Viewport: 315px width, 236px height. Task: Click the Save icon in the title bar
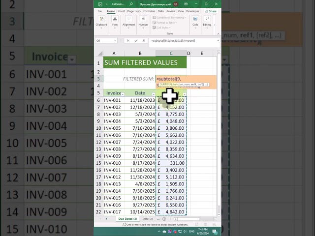click(100, 4)
